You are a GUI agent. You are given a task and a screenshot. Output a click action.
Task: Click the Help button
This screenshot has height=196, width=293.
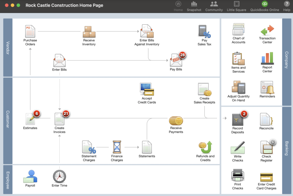[x=287, y=6]
